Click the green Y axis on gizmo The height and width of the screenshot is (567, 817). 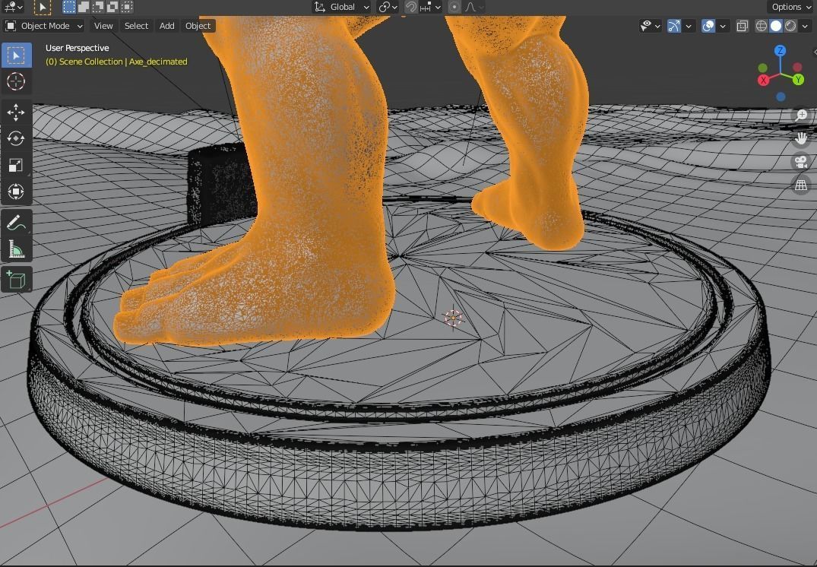[x=798, y=79]
